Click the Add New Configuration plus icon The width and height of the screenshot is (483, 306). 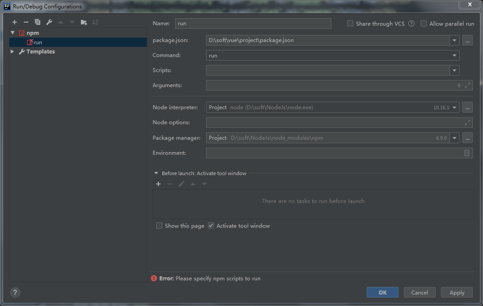pyautogui.click(x=15, y=22)
